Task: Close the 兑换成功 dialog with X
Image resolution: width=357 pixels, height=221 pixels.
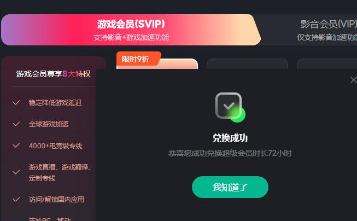Action: (353, 80)
